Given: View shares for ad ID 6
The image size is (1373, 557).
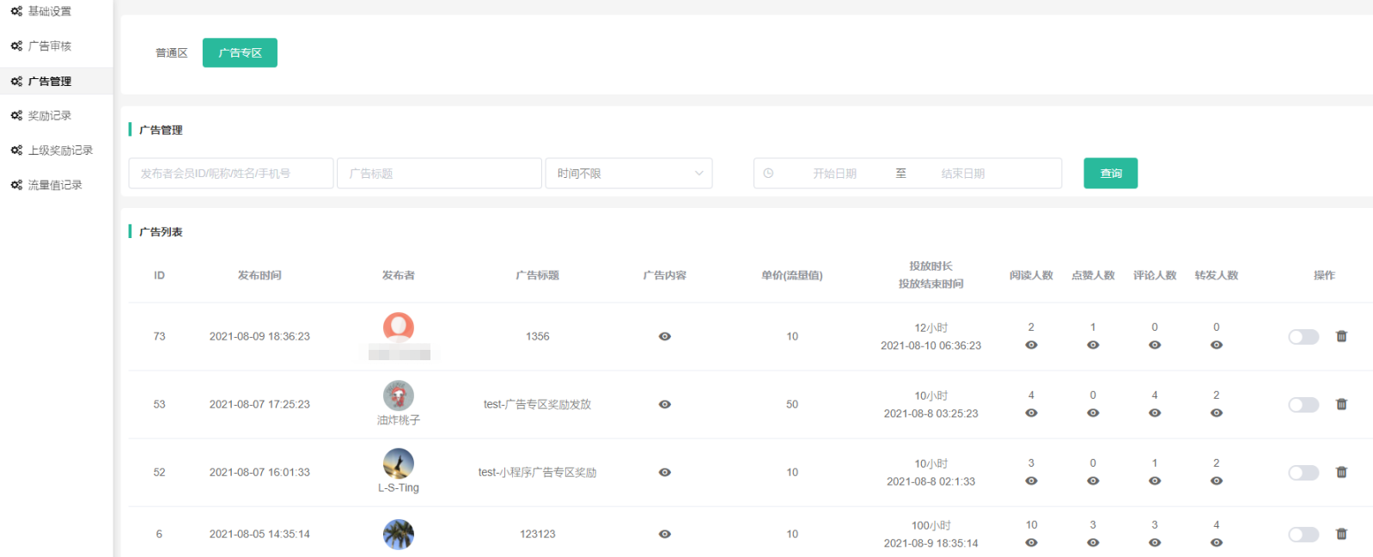Looking at the screenshot, I should [1216, 543].
